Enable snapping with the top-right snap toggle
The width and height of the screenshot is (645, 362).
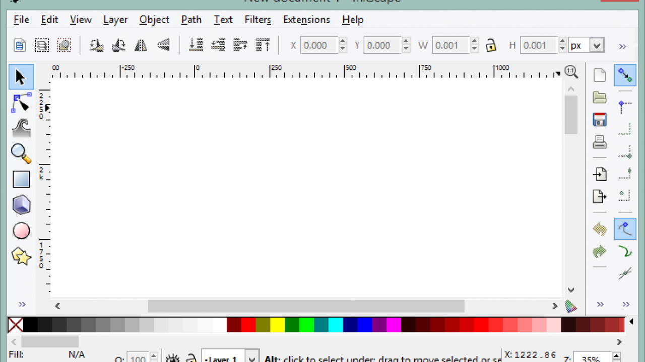(625, 75)
